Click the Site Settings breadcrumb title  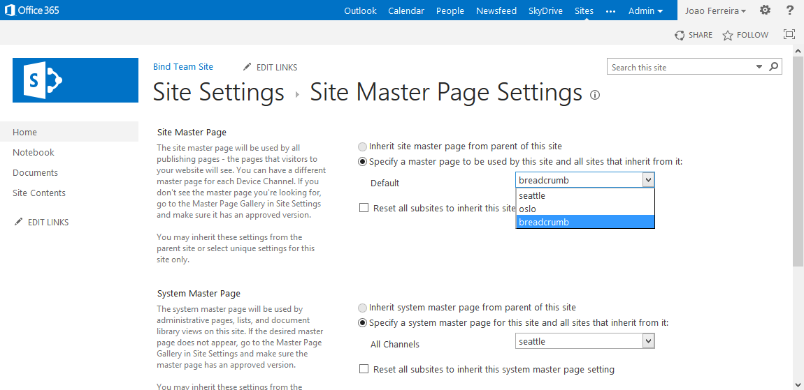click(x=218, y=93)
